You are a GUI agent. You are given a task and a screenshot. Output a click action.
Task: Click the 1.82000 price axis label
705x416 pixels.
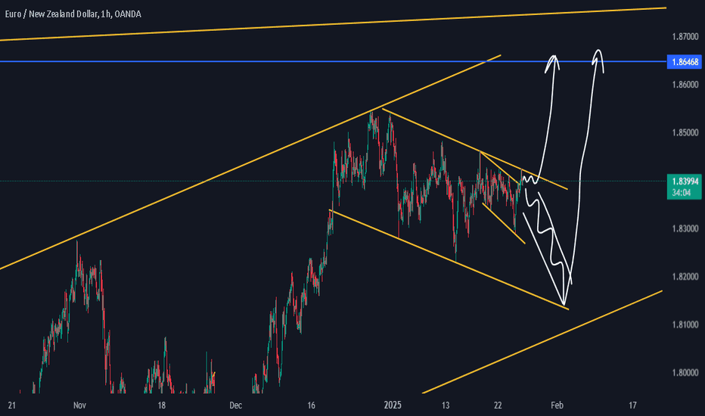[x=685, y=277]
